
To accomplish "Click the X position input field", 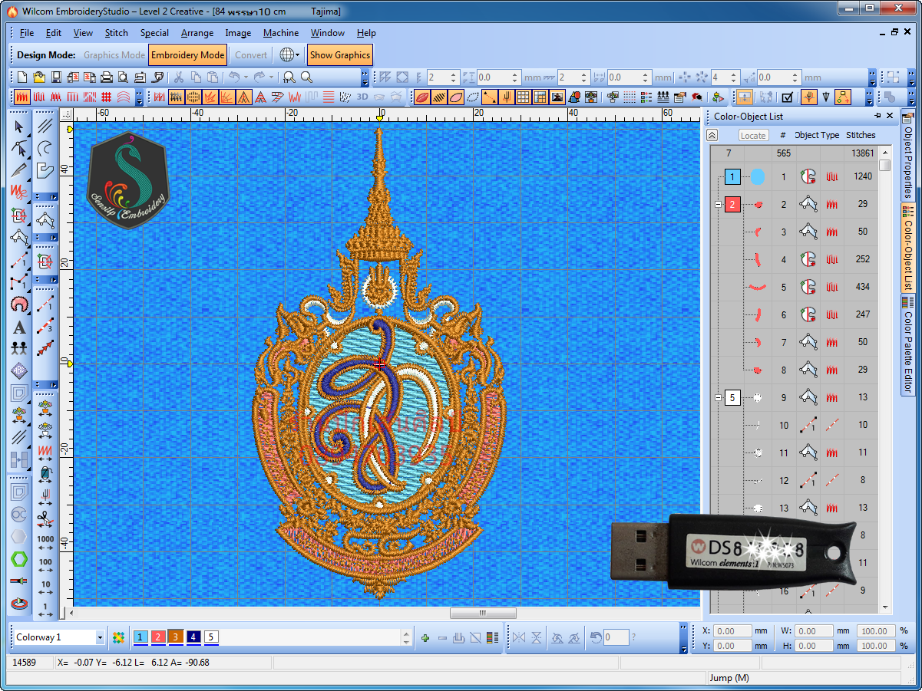I will pyautogui.click(x=732, y=631).
